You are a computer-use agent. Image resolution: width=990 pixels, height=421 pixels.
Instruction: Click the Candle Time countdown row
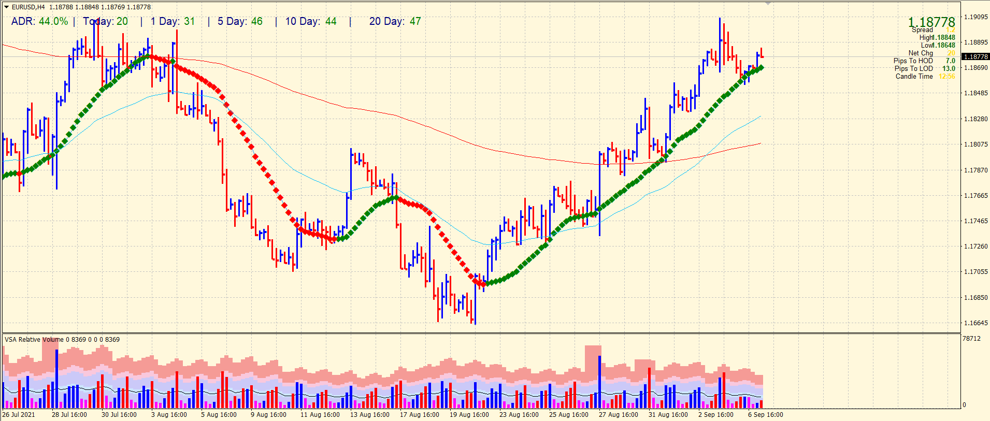point(925,76)
